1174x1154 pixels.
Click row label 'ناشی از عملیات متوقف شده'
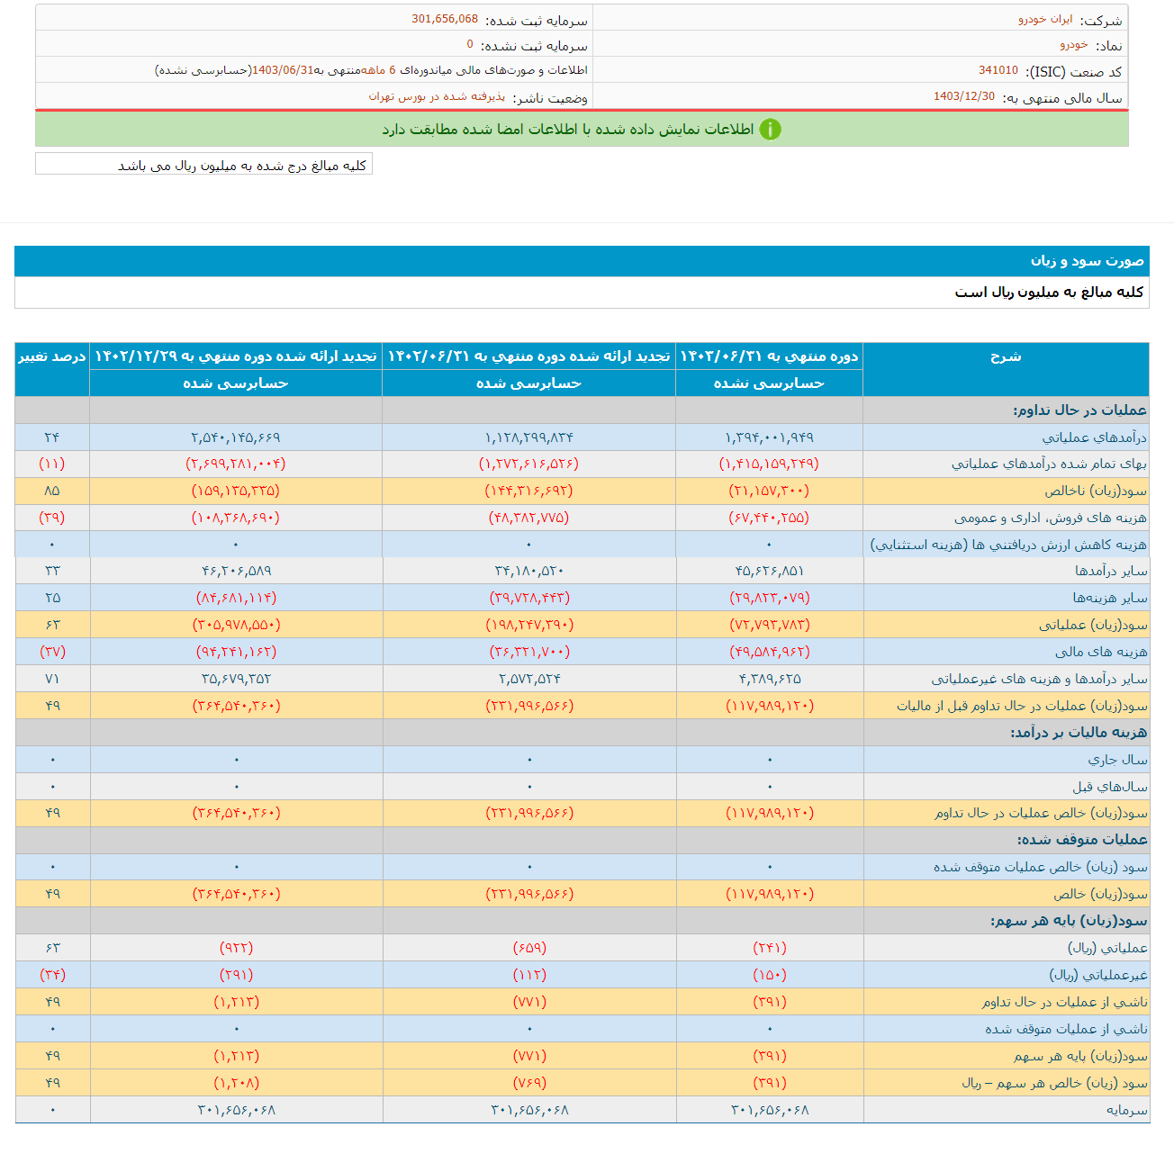pos(1066,1029)
